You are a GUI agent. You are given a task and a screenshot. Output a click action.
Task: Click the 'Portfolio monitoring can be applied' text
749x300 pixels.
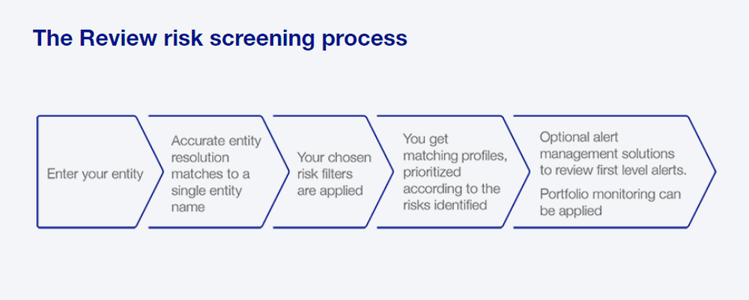coord(610,202)
